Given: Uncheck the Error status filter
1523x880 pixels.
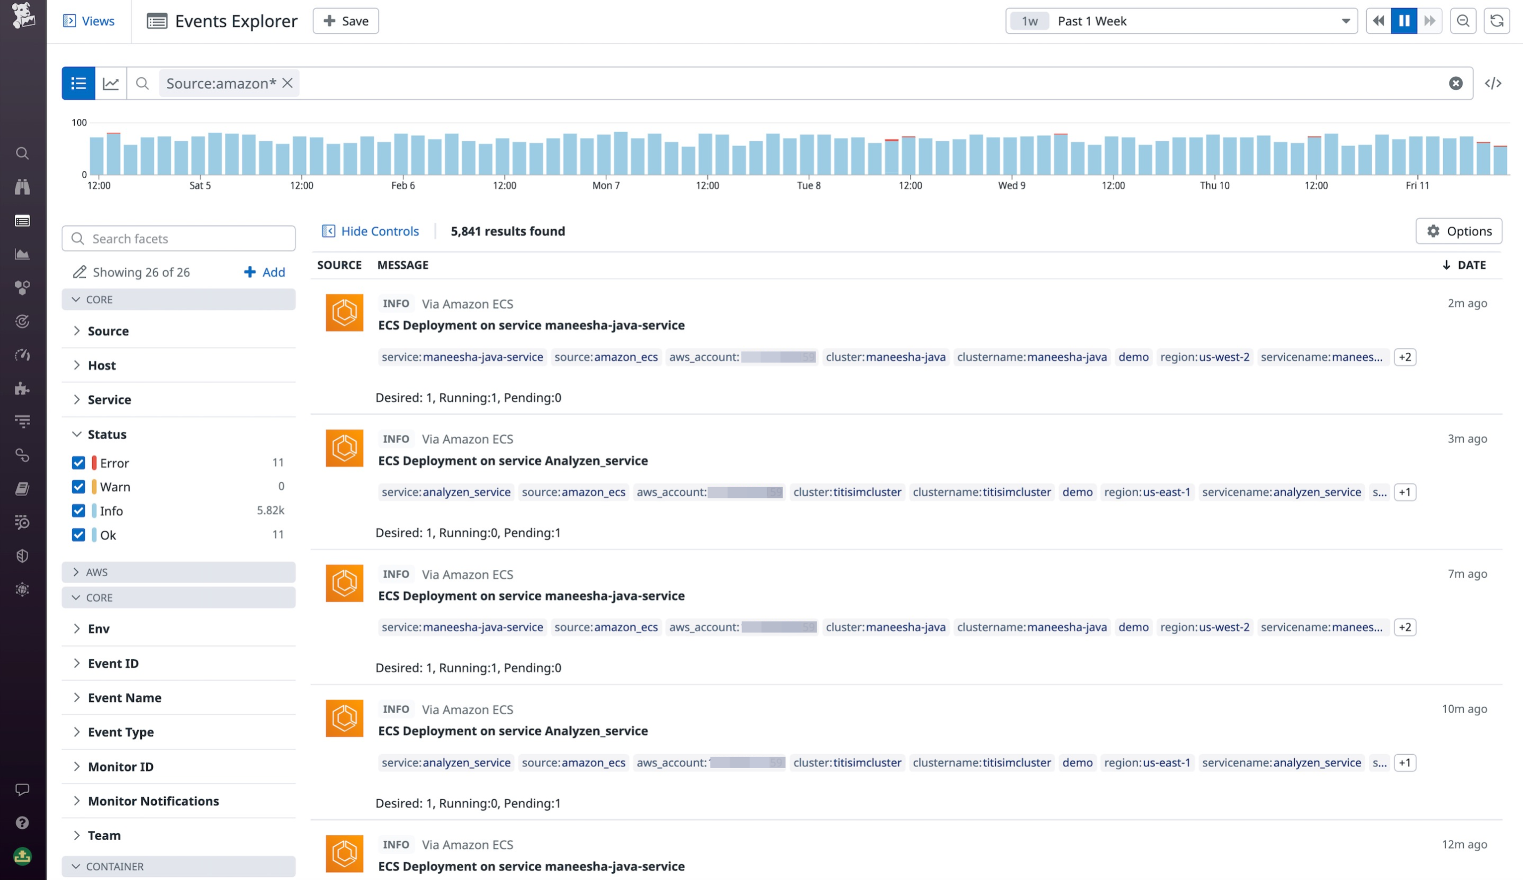Looking at the screenshot, I should coord(78,462).
